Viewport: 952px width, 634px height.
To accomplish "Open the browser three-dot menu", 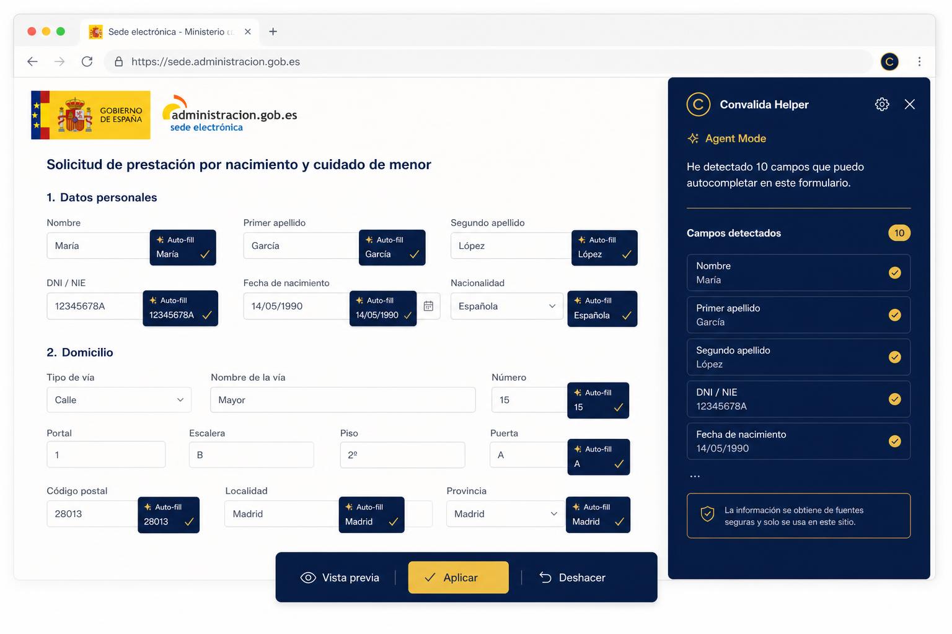I will point(919,61).
